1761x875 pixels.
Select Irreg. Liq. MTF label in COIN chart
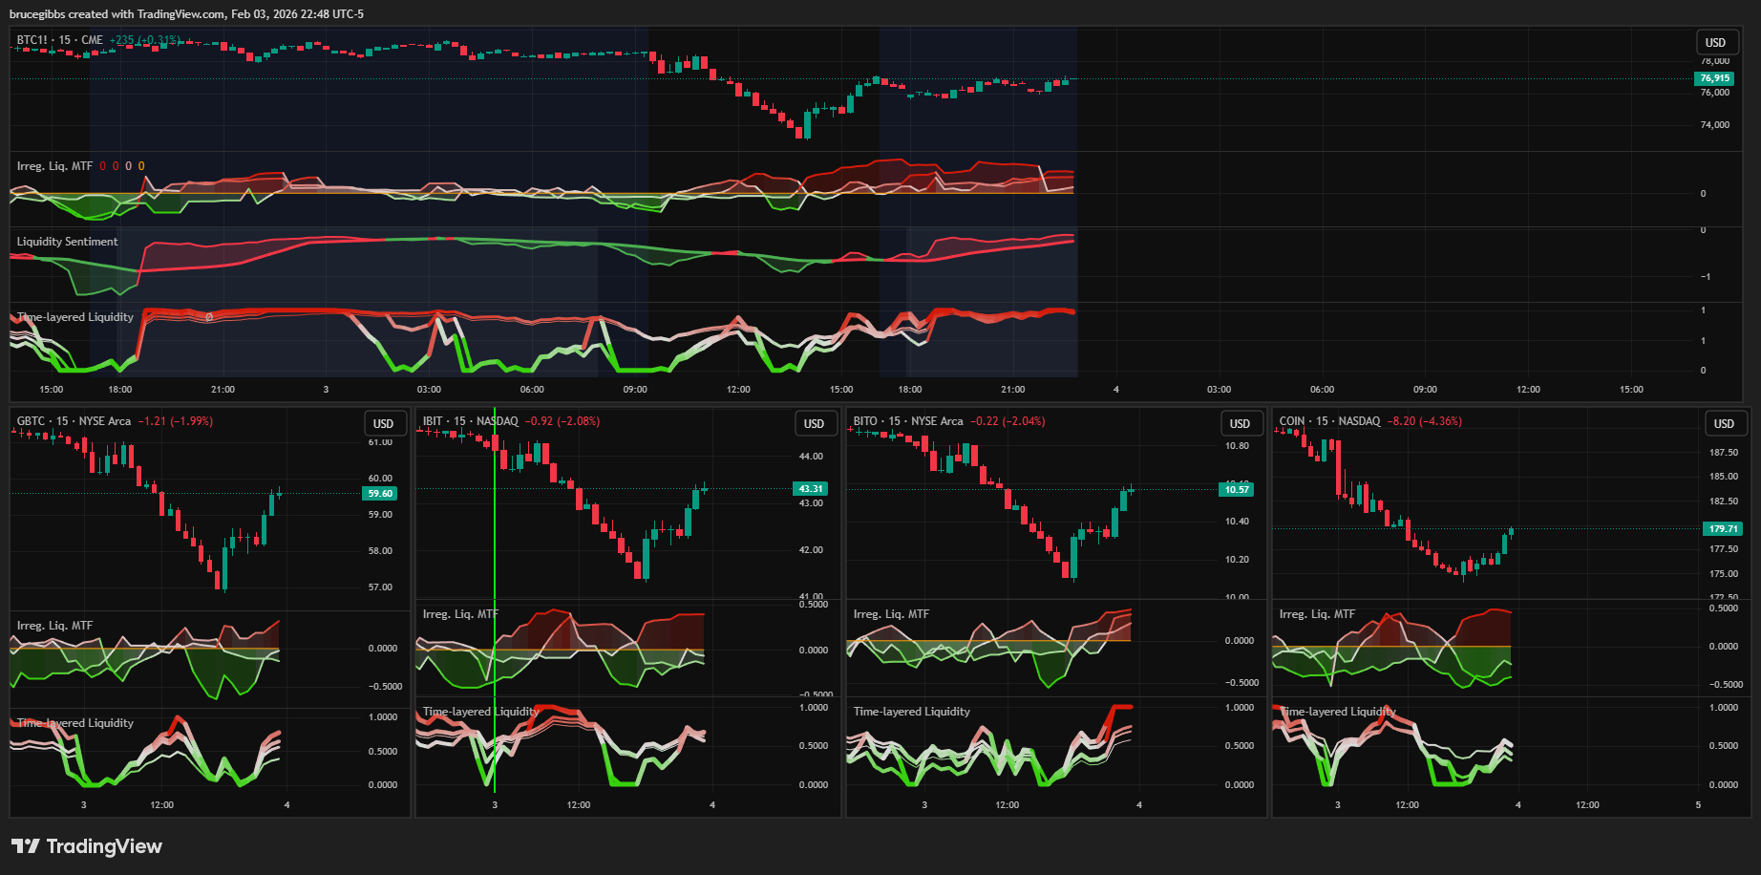point(1317,614)
